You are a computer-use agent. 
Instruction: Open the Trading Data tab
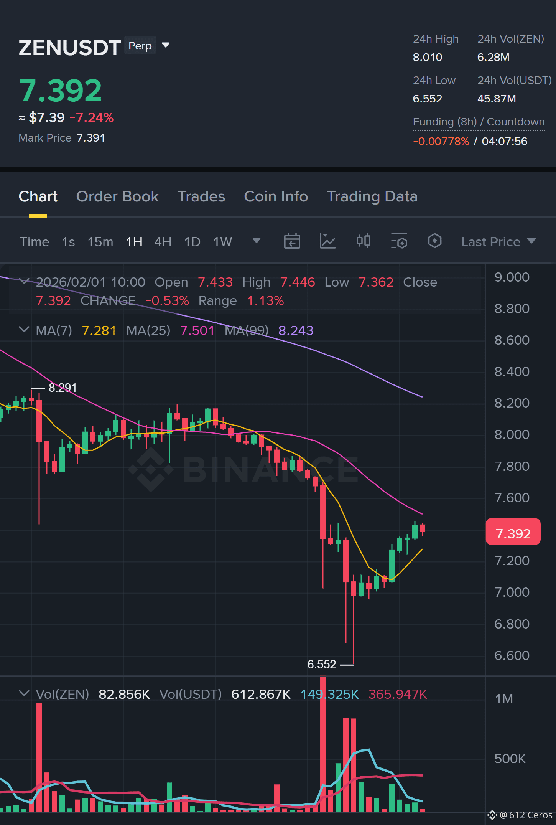point(372,196)
